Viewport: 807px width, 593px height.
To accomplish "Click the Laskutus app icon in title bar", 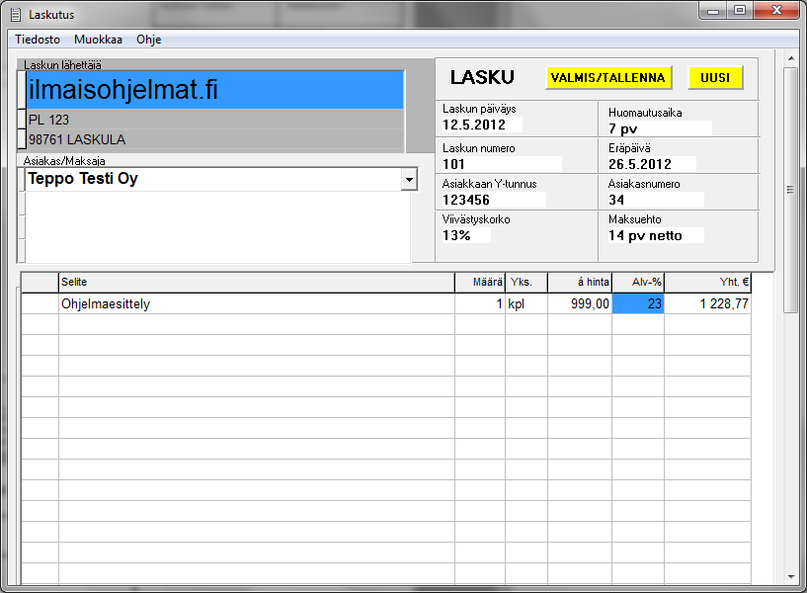I will click(16, 15).
